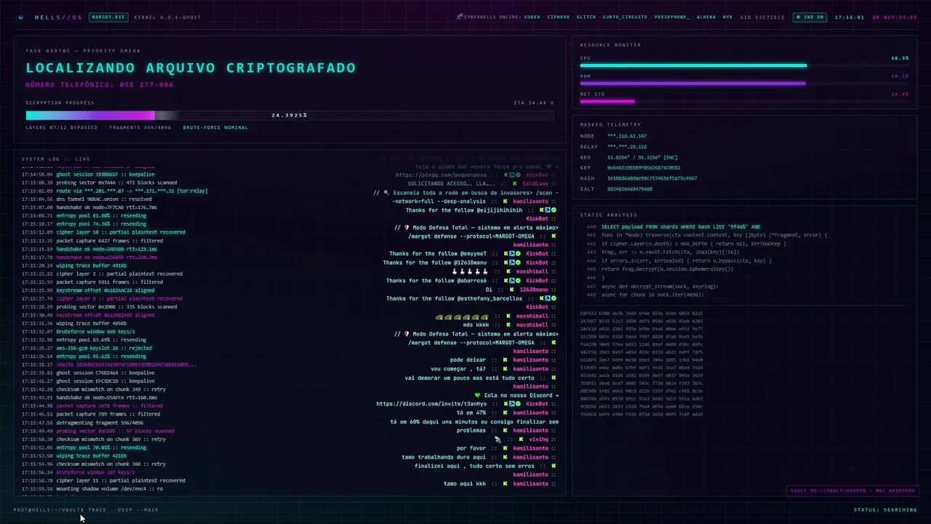Select ALHENA in the online list

click(706, 17)
